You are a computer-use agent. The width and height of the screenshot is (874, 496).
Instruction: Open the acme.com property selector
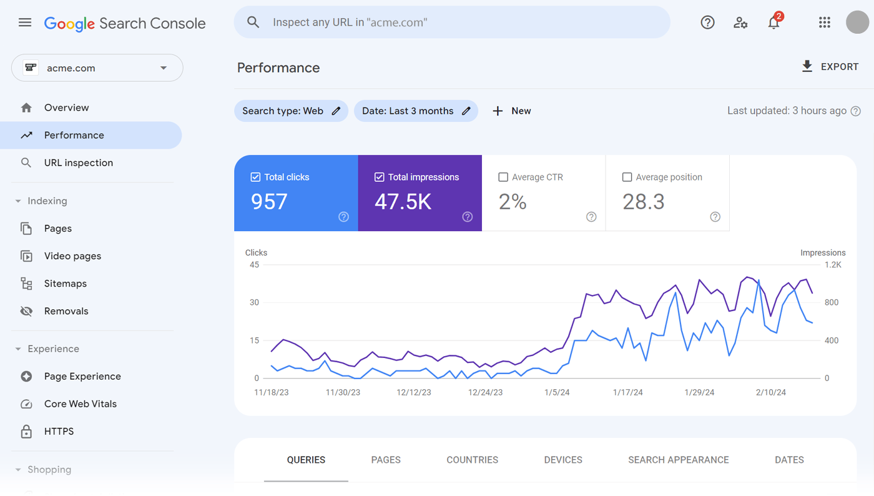97,67
